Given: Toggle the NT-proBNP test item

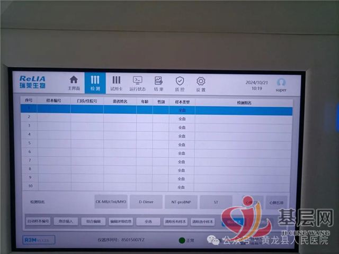Looking at the screenshot, I should 181,202.
